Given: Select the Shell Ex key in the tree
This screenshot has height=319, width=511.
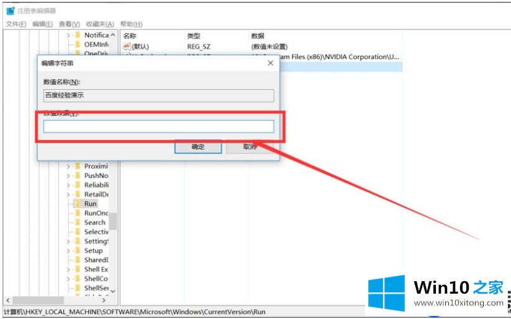Looking at the screenshot, I should pos(96,269).
